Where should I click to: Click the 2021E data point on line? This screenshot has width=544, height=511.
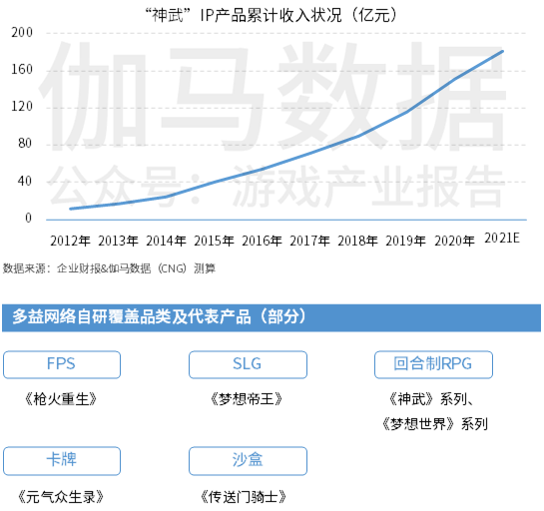point(502,51)
